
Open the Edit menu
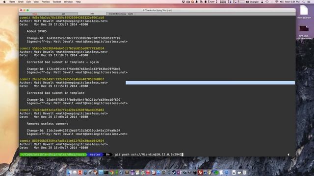(x=28, y=2)
